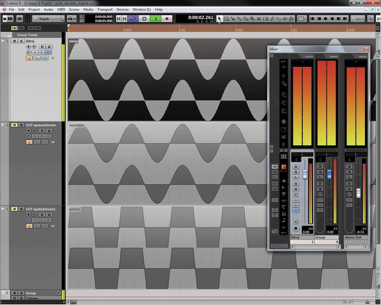Select the Play speaker tool
The width and height of the screenshot is (381, 305).
click(285, 19)
